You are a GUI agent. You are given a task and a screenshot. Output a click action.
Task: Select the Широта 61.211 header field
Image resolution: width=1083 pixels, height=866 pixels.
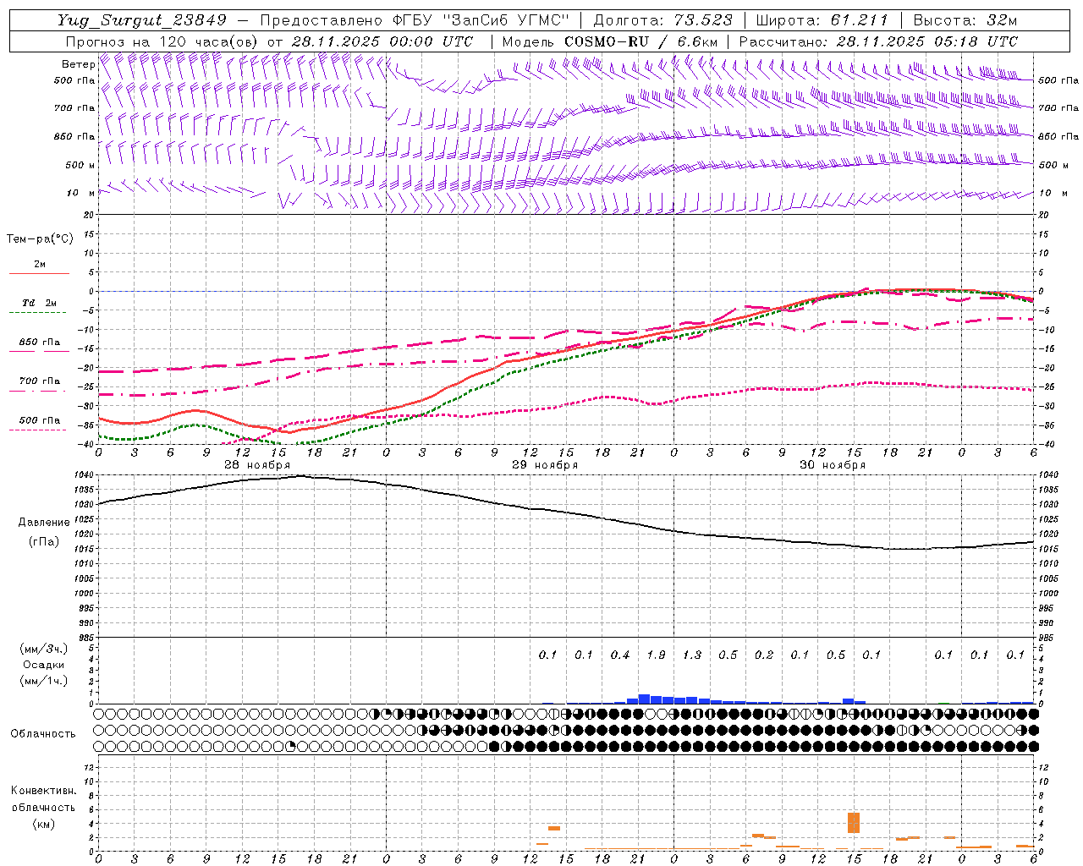tap(822, 20)
